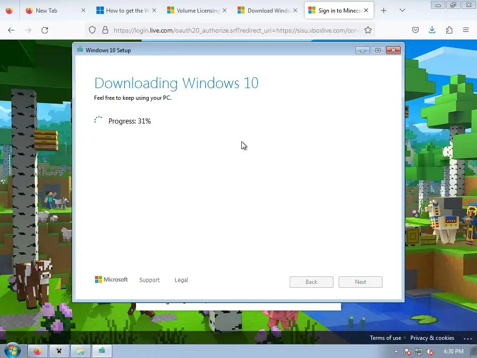Viewport: 477px width, 358px height.
Task: Open Terms of use link on sign-in page
Action: tap(385, 338)
